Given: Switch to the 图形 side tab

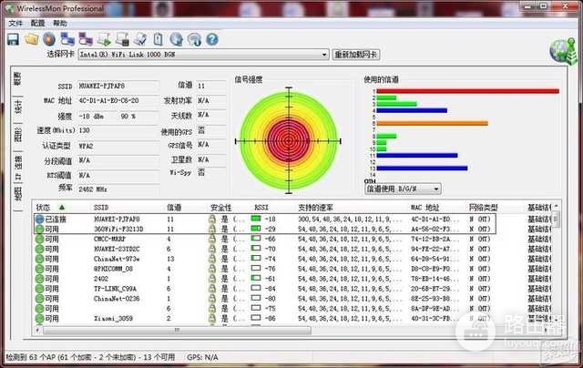Looking at the screenshot, I should point(17,134).
